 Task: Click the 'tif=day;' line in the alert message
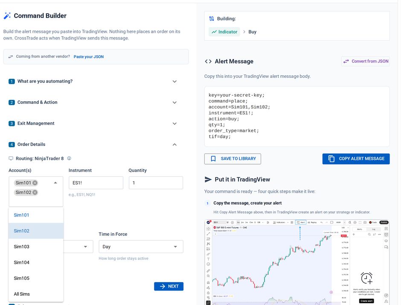tap(220, 137)
